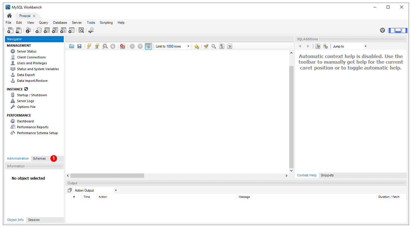Screen dimensions: 411x228
Task: Execute the SQL script with lightning icon
Action: (89, 46)
